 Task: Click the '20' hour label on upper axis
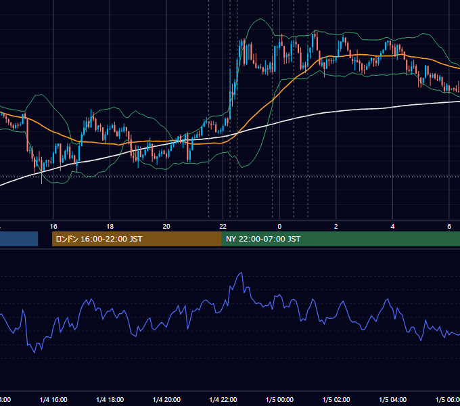pos(166,227)
